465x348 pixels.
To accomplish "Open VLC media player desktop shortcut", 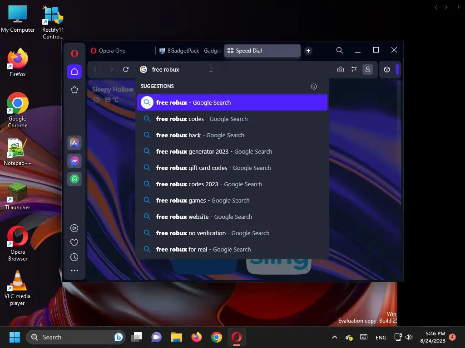I will pyautogui.click(x=18, y=288).
